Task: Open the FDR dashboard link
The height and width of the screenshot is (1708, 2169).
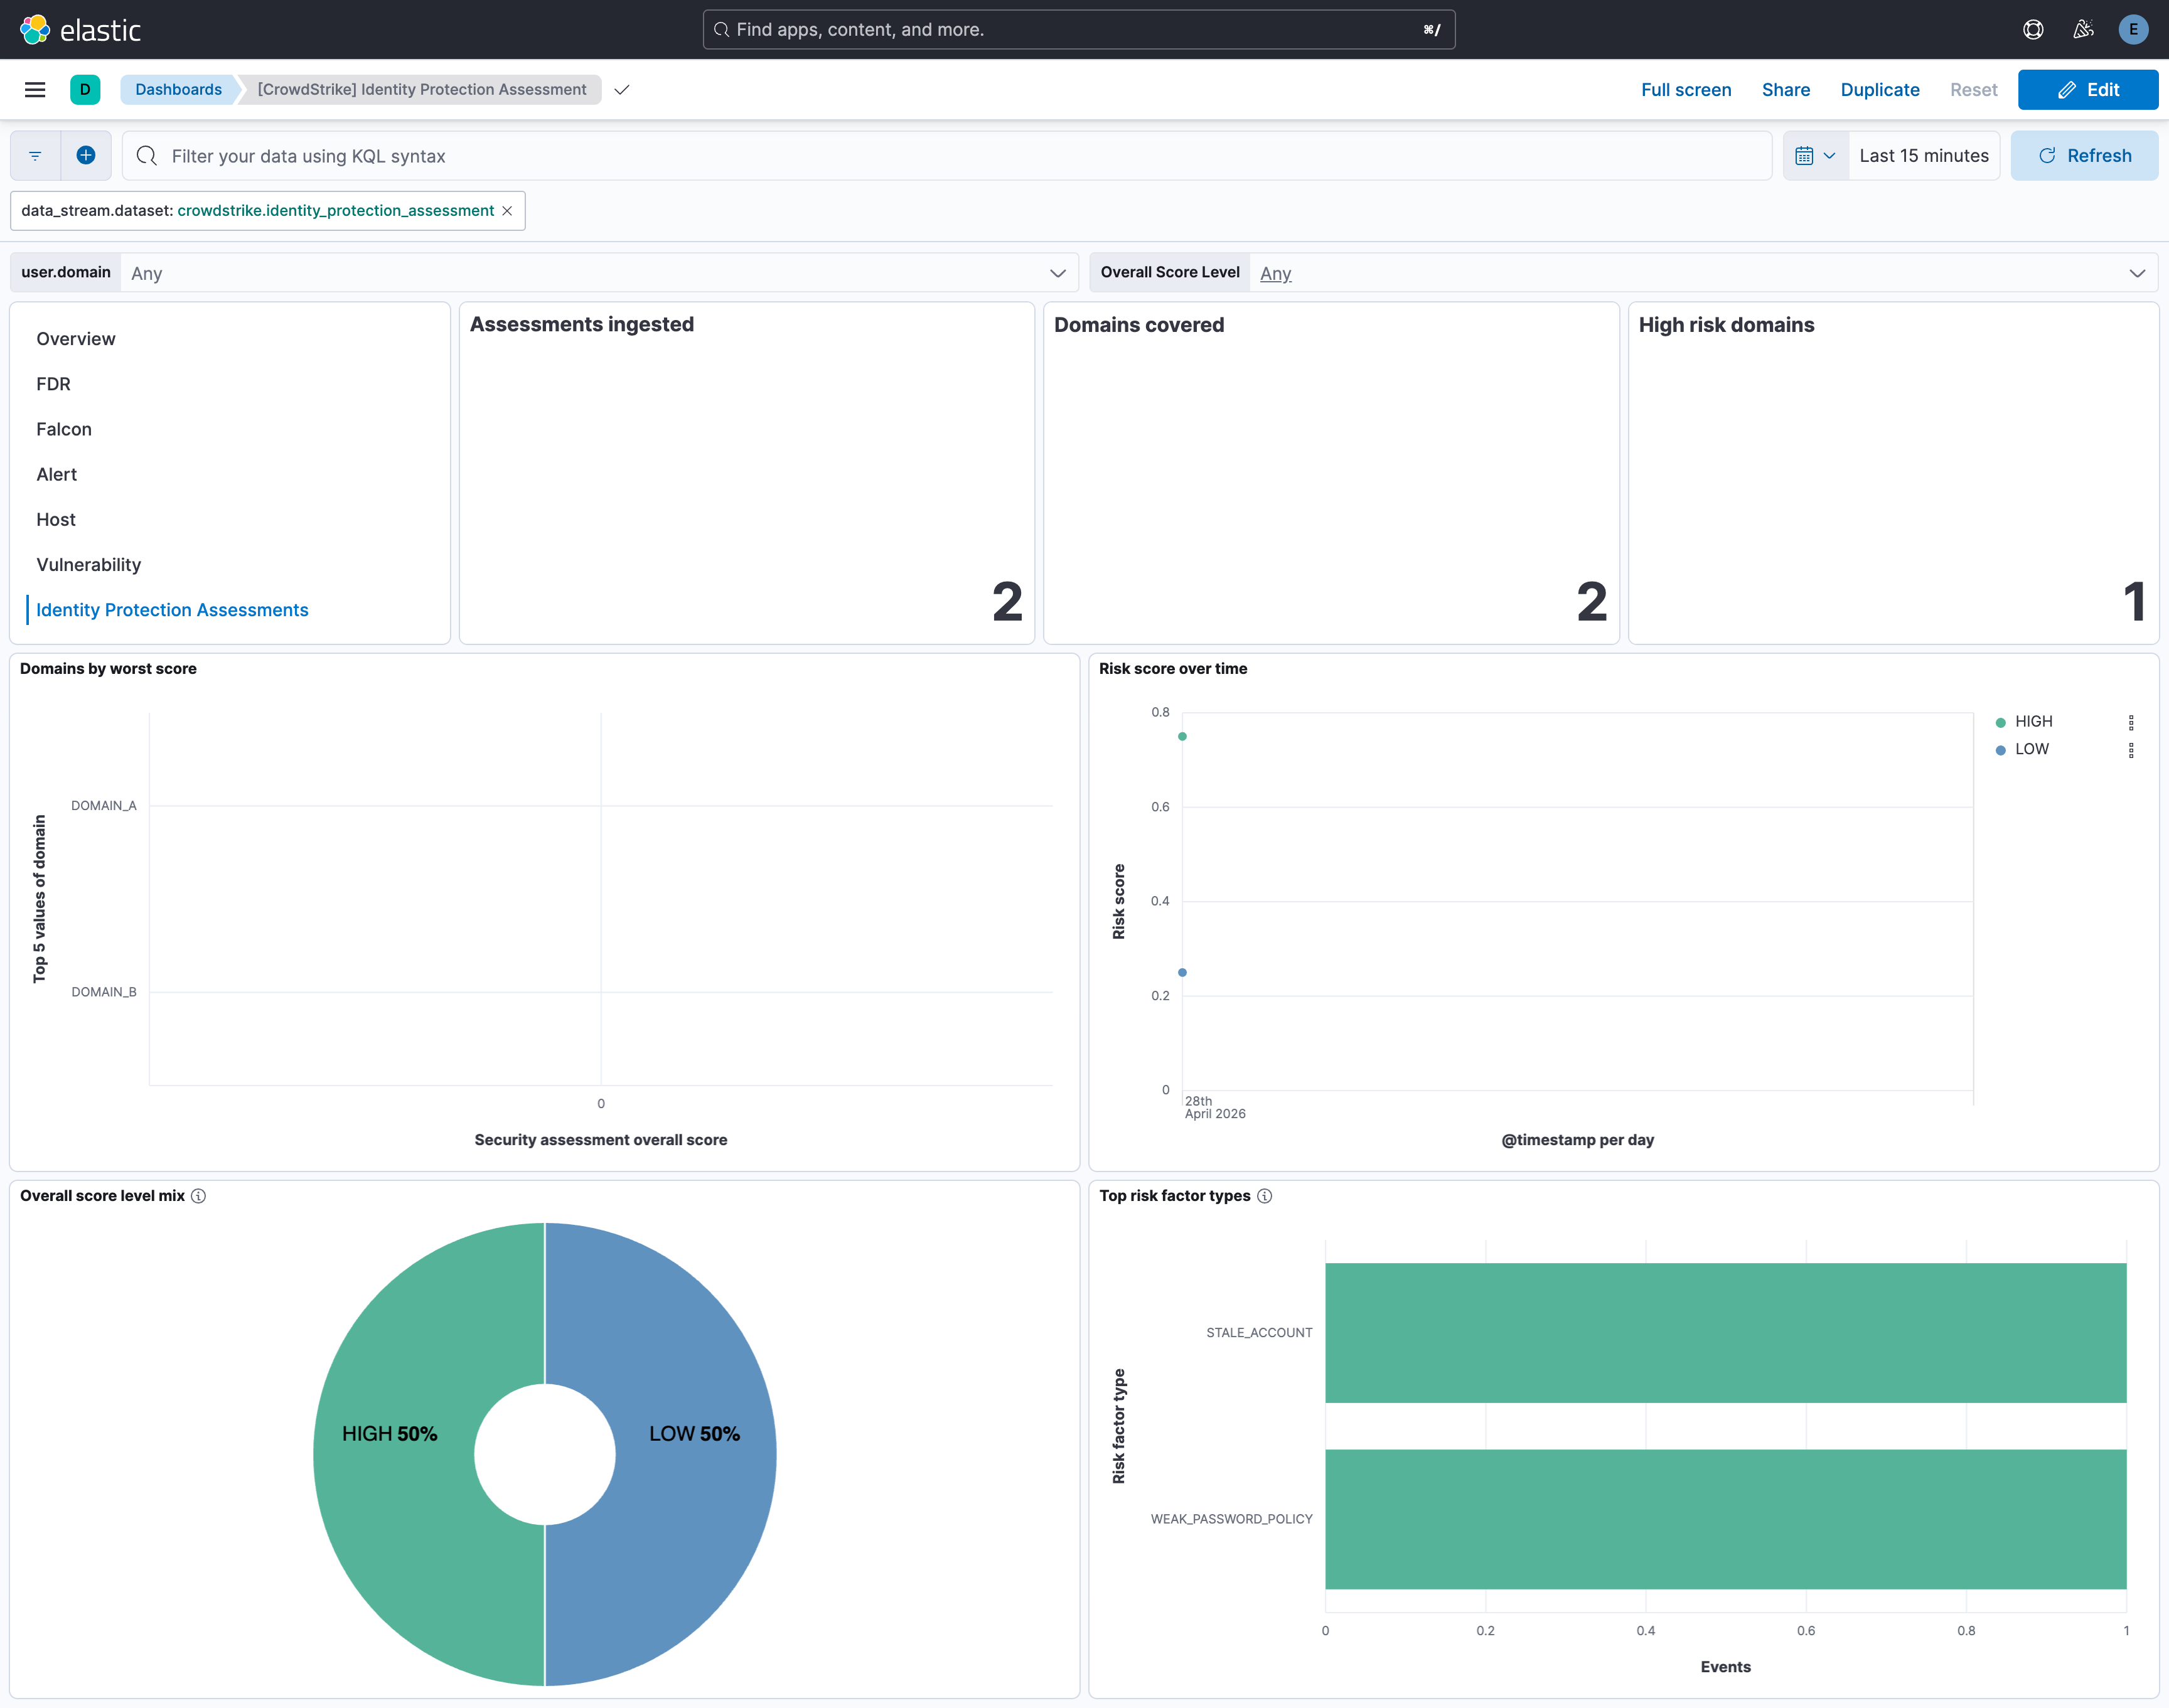Action: 53,384
